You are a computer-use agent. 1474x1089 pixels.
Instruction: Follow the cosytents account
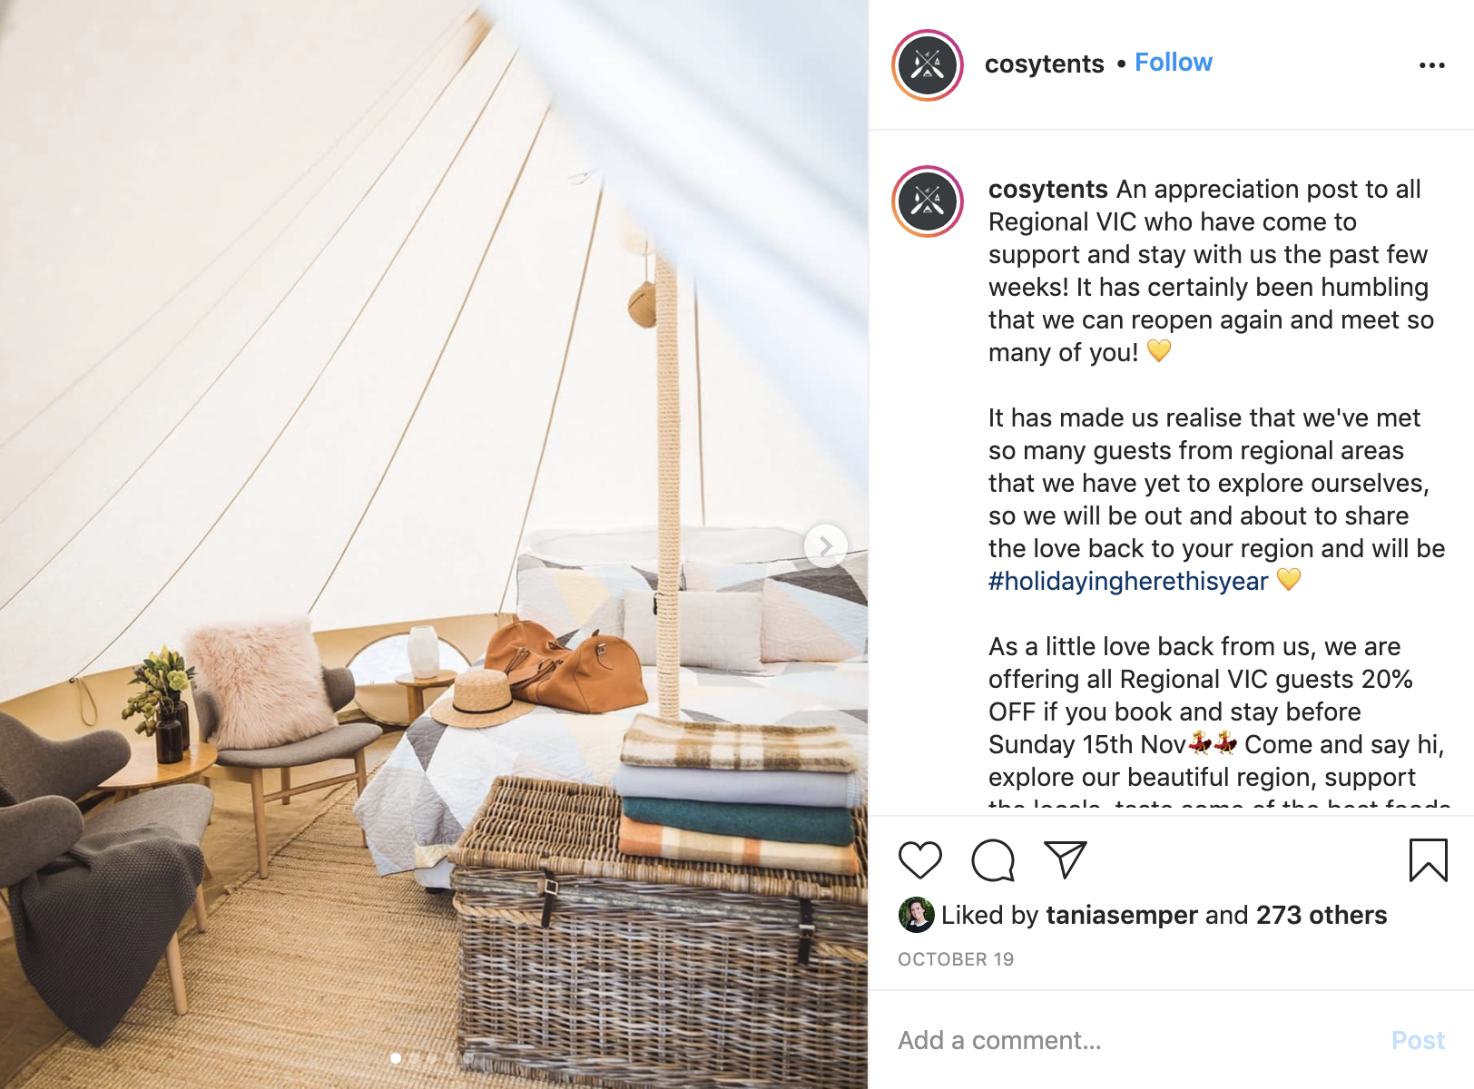[x=1173, y=63]
